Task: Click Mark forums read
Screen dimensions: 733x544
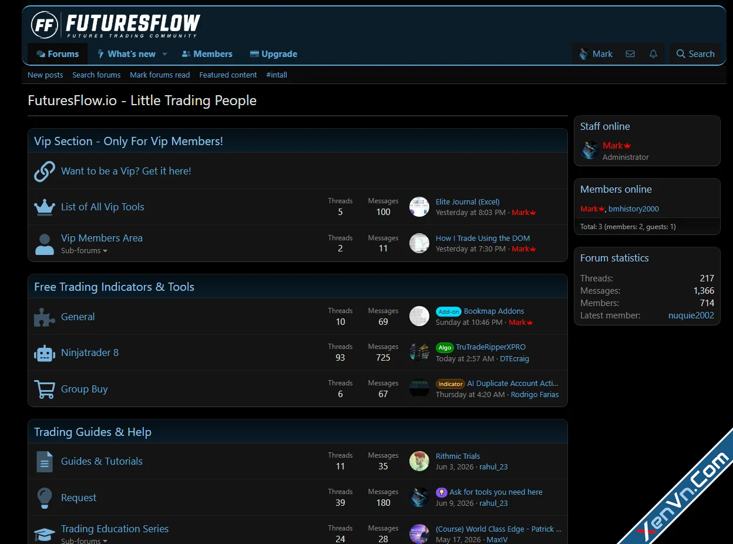Action: tap(160, 75)
